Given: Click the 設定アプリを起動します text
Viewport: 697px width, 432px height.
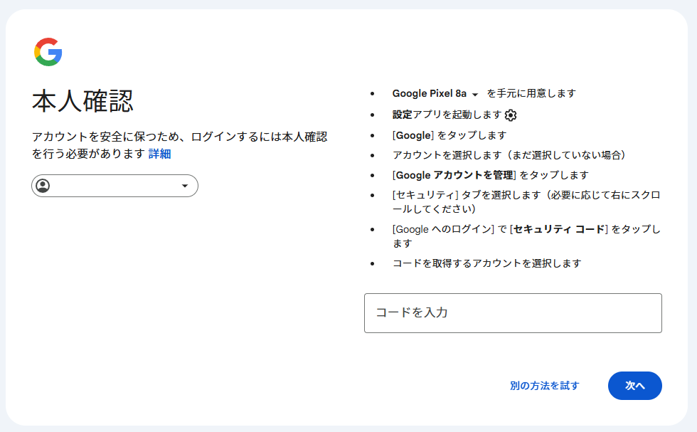Looking at the screenshot, I should 447,115.
